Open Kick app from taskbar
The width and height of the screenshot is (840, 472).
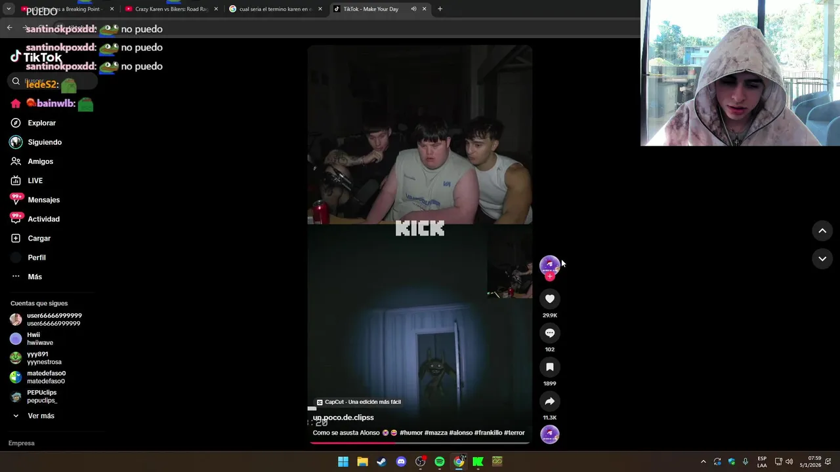[478, 462]
